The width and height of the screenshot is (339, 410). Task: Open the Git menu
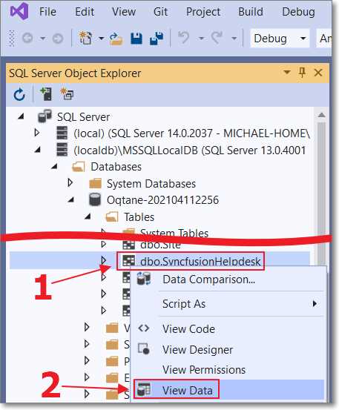[160, 12]
